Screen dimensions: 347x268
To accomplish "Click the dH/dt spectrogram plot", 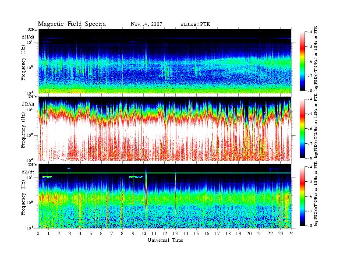I will coord(165,61).
